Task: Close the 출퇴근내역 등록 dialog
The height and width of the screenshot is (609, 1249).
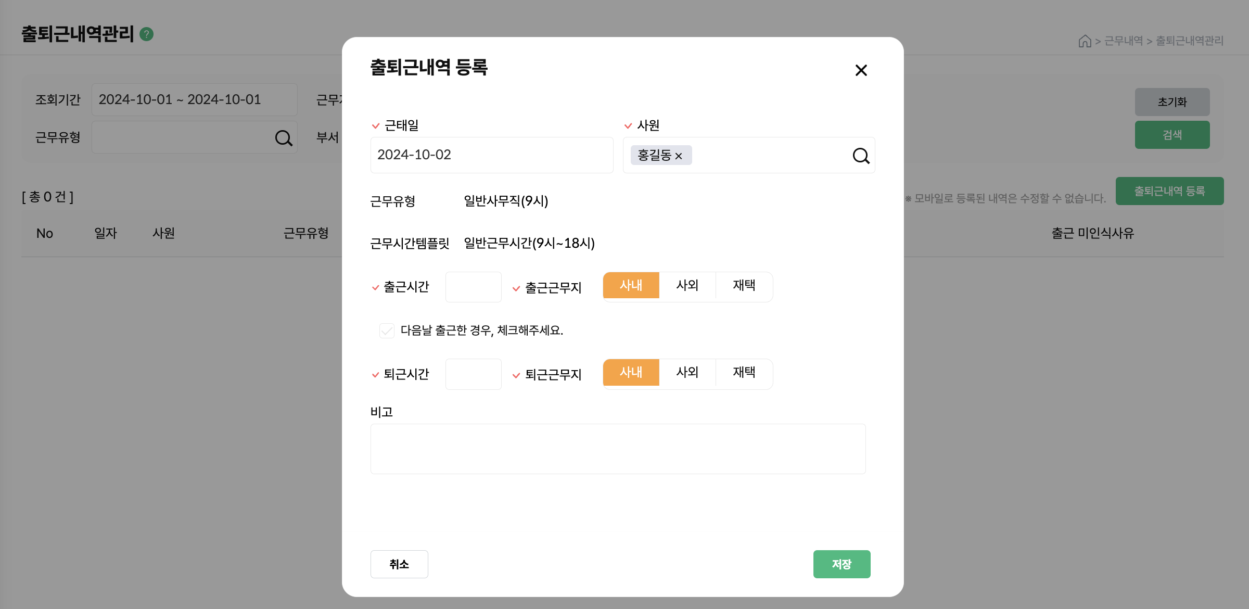Action: pos(861,70)
